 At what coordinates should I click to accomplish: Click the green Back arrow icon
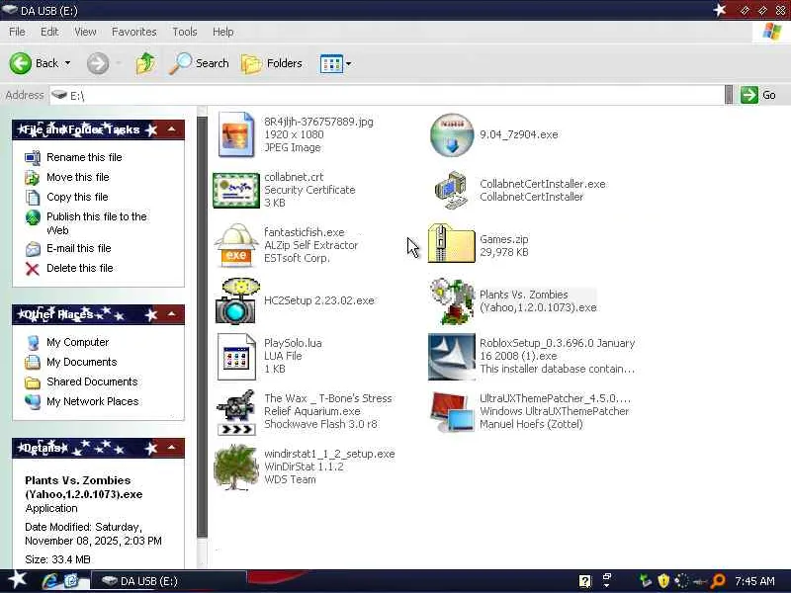(20, 63)
